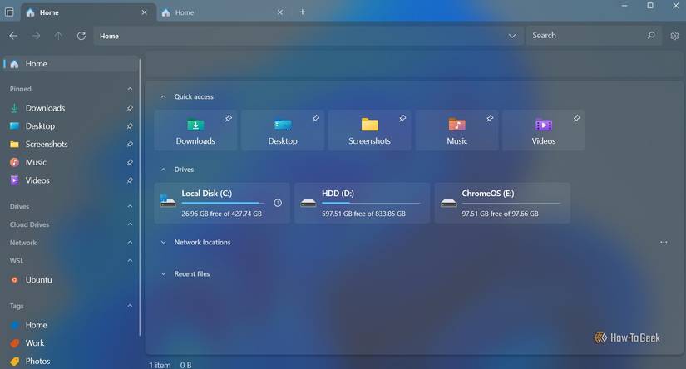The width and height of the screenshot is (686, 369).
Task: Open Desktop from the sidebar
Action: coord(70,126)
